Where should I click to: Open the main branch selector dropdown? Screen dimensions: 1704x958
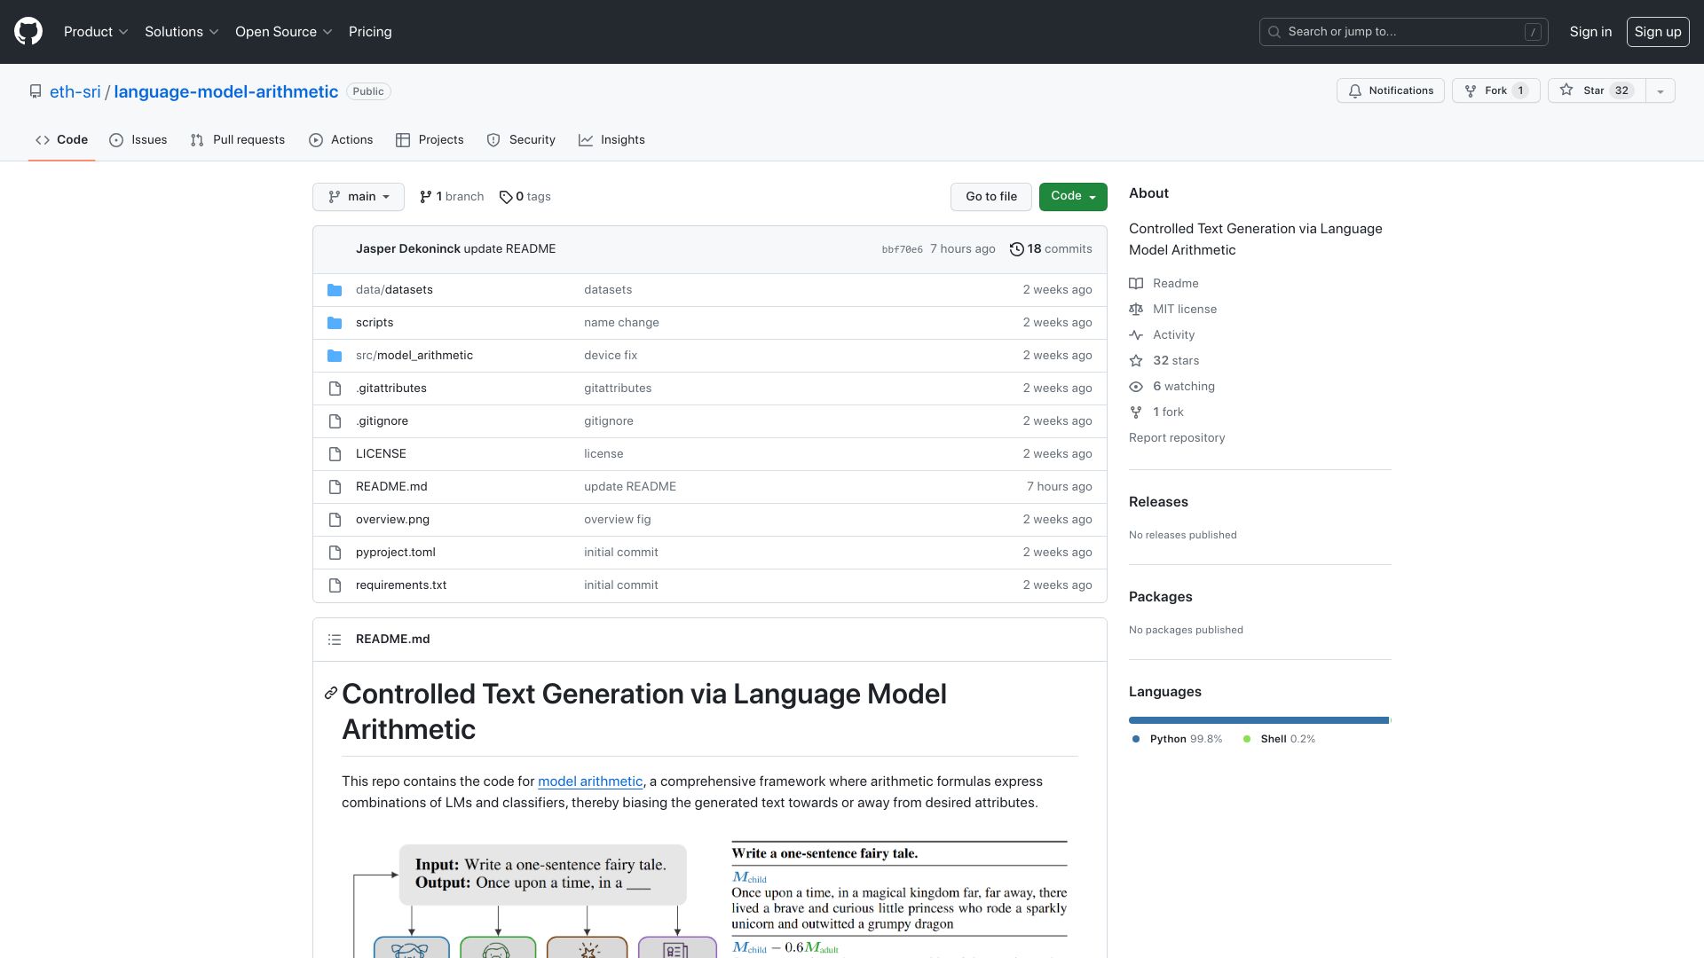359,197
